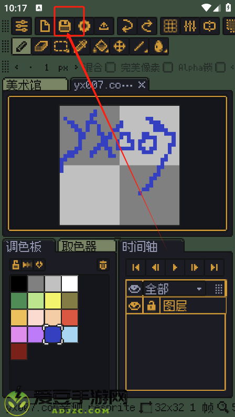Open the 全部 dropdown in timeline
This screenshot has width=235, height=417.
click(174, 288)
